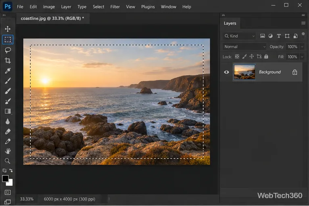Open the Plugins menu

coord(148,7)
